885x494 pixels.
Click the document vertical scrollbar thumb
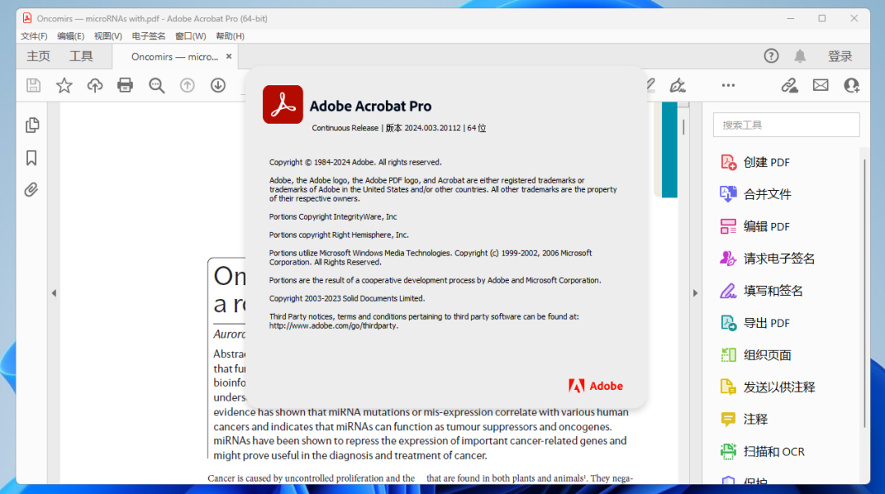tap(683, 127)
